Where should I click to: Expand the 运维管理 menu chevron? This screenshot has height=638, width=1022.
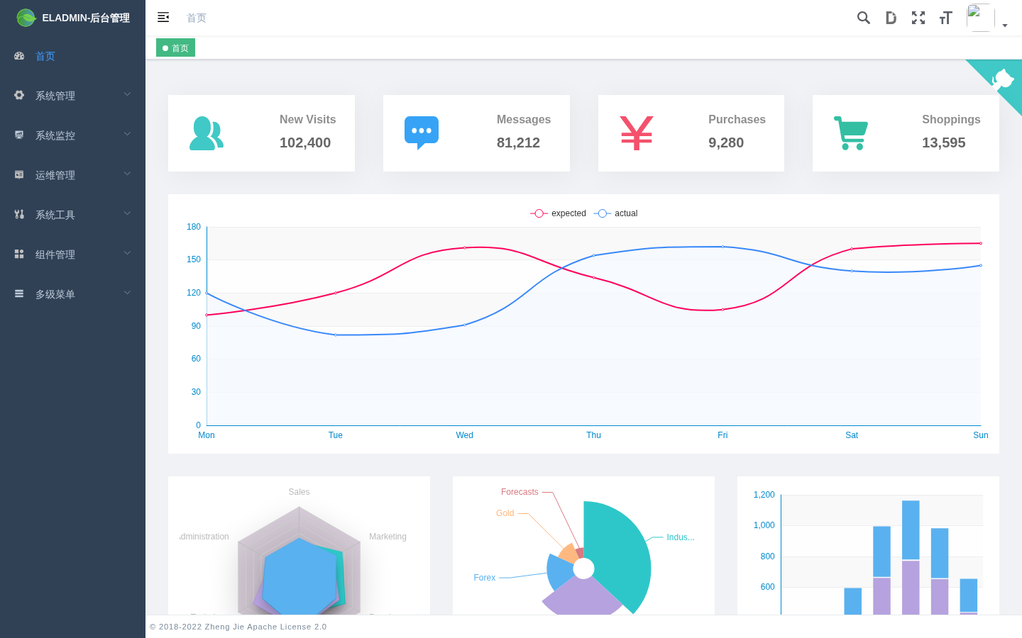(127, 174)
